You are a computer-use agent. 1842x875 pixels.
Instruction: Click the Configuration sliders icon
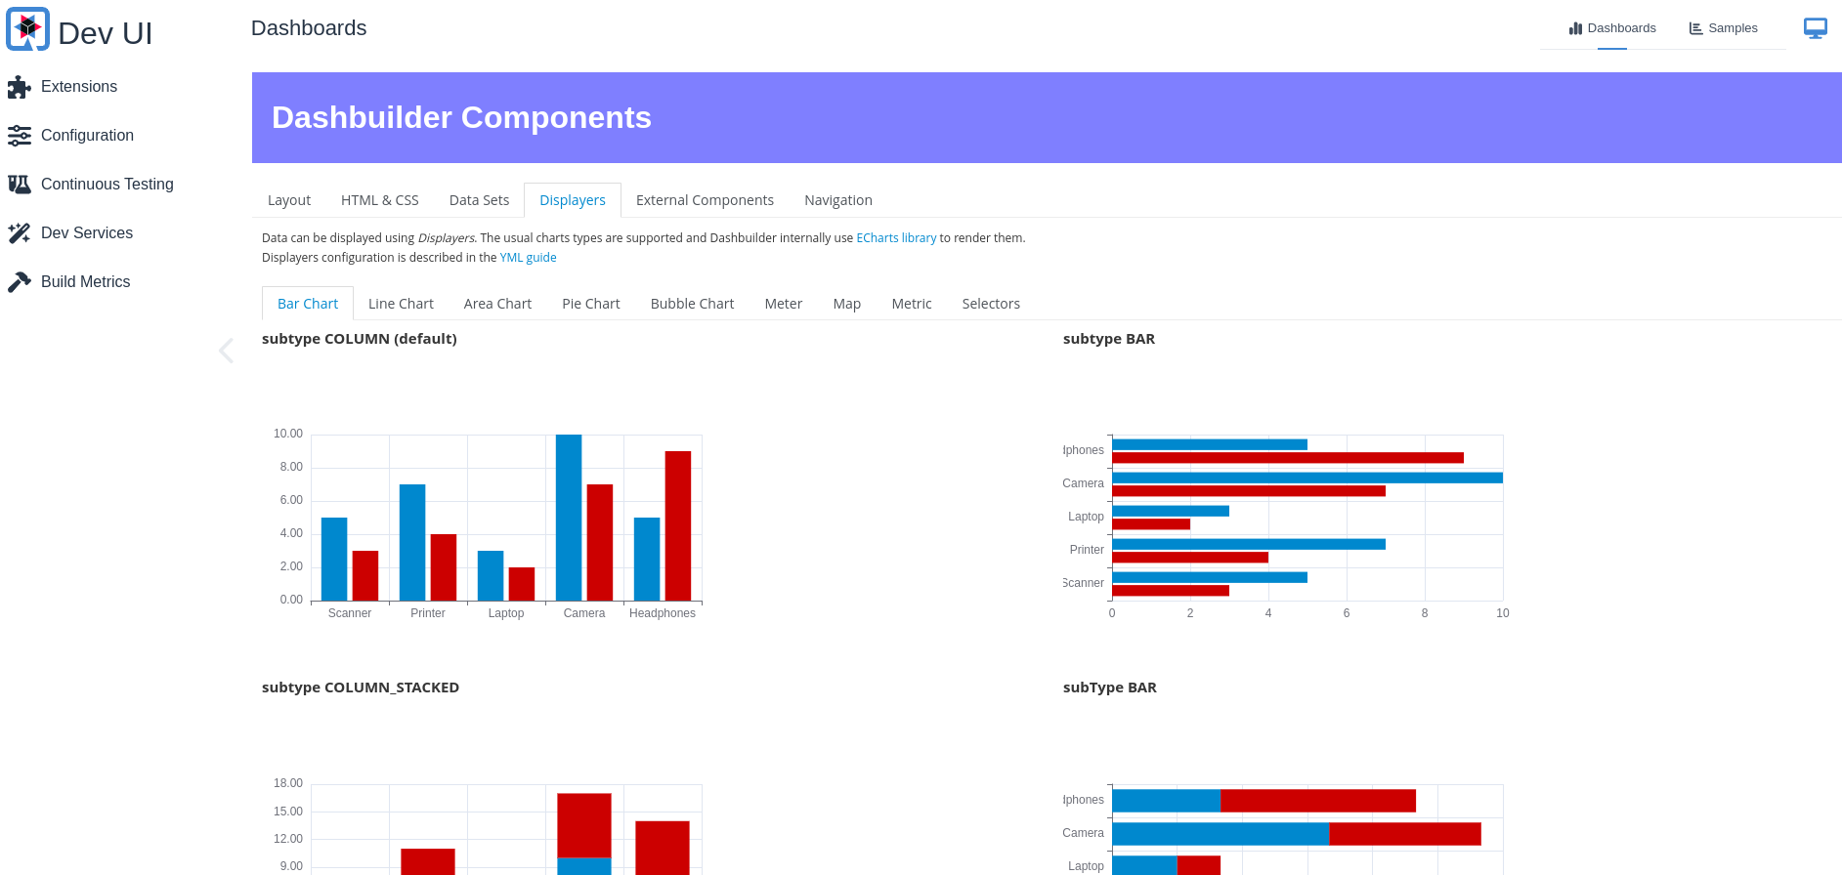pos(19,136)
